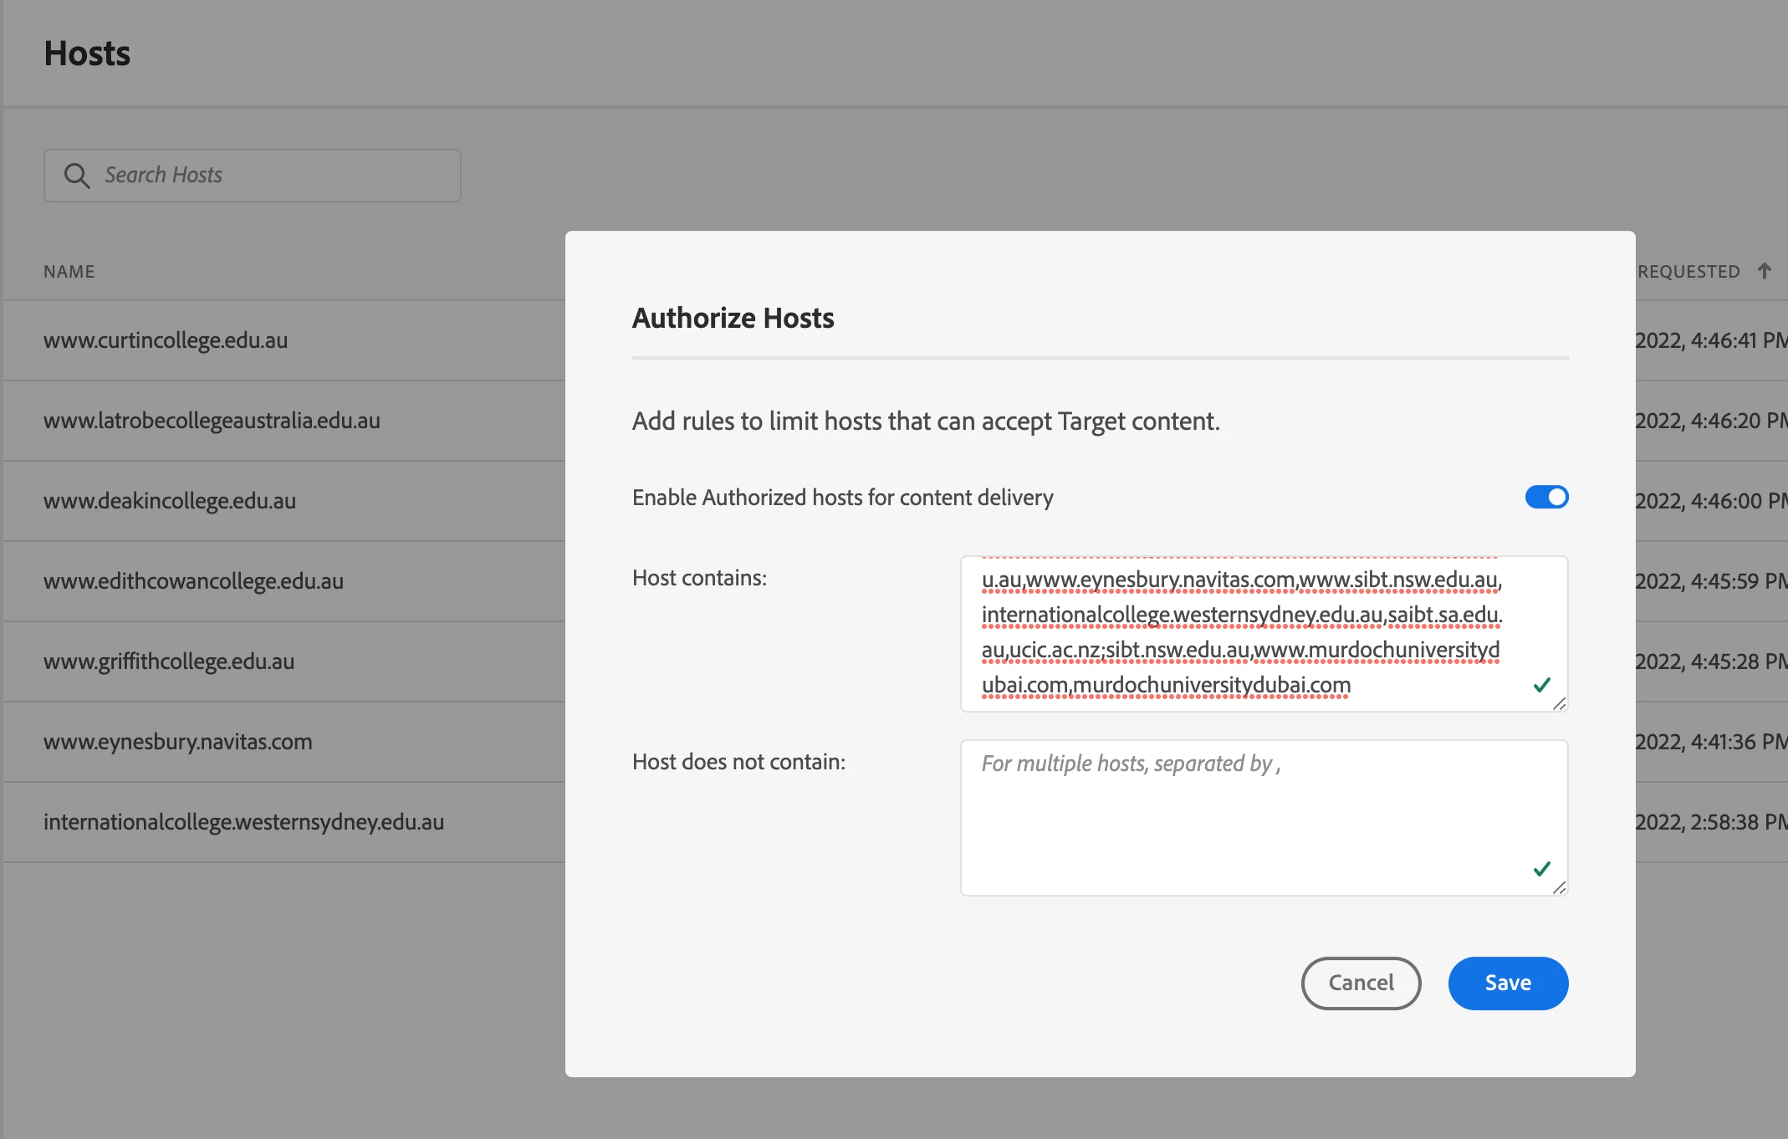Select the internationalcollege.westernsydney.edu.au row
The width and height of the screenshot is (1788, 1139).
[243, 822]
